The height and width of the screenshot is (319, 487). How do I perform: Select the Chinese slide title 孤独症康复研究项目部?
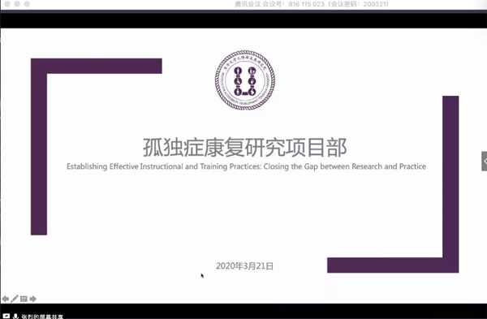[245, 147]
